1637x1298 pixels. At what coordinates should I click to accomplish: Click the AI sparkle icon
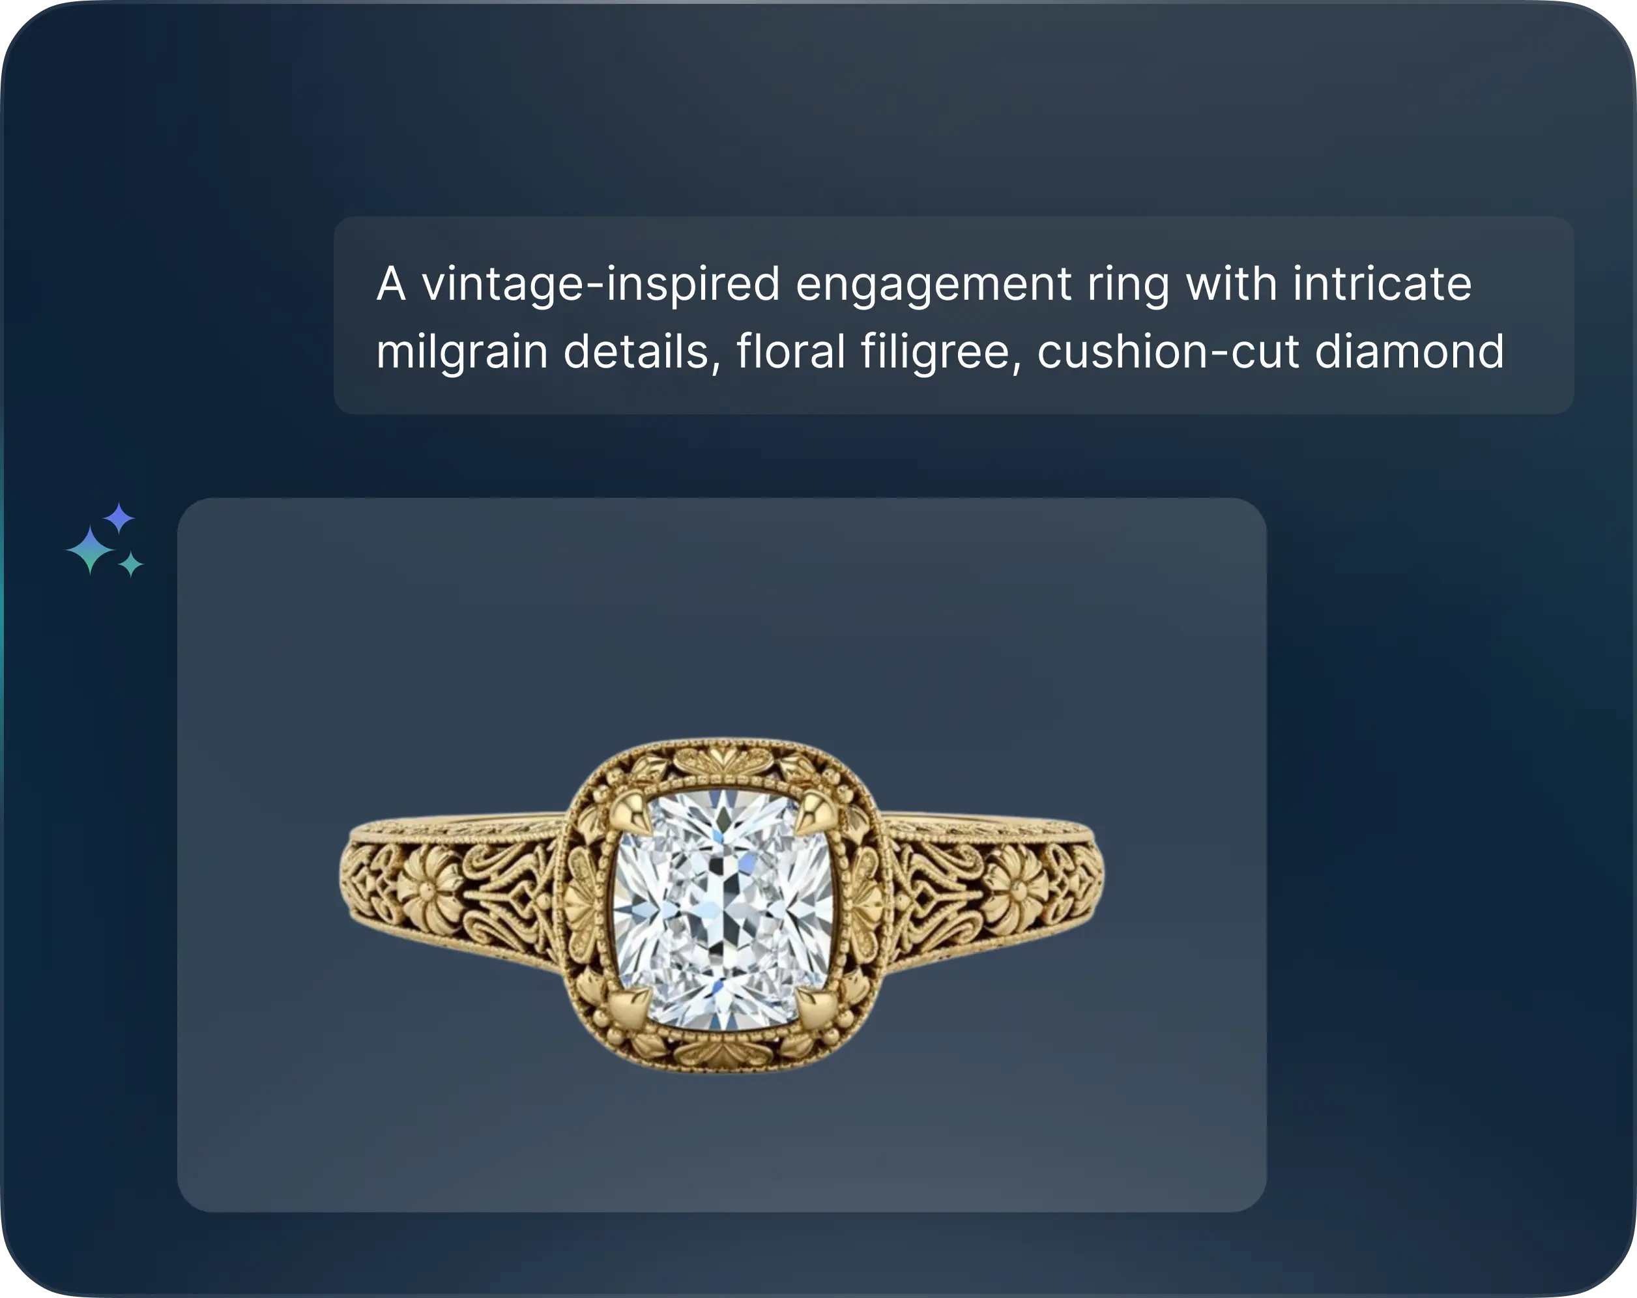105,540
